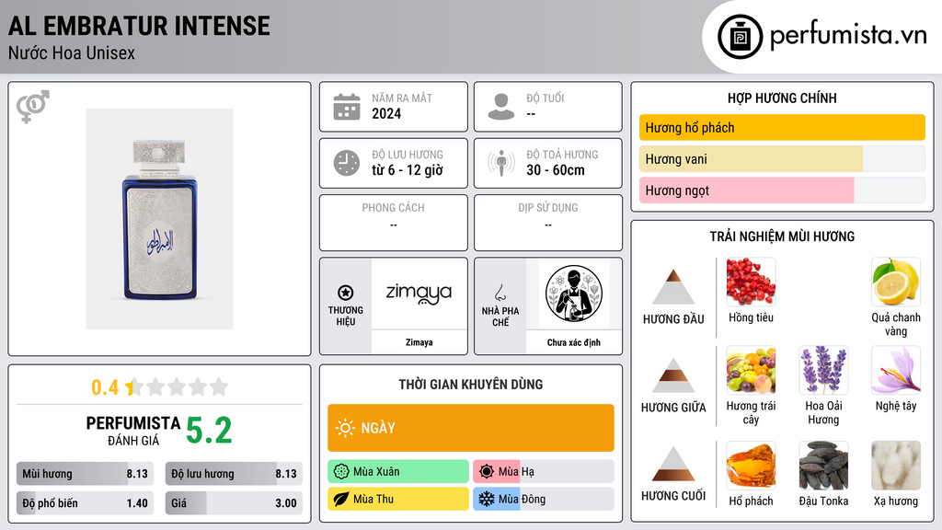
Task: Click the unisex gender symbol icon
Action: coord(32,107)
